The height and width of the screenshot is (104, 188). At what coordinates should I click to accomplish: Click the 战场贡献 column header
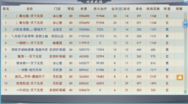coord(153,9)
